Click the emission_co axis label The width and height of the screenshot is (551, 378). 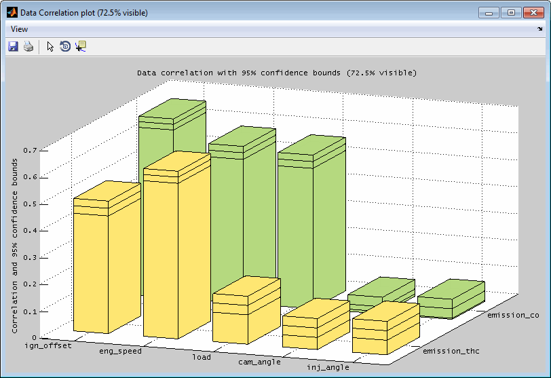tap(513, 315)
